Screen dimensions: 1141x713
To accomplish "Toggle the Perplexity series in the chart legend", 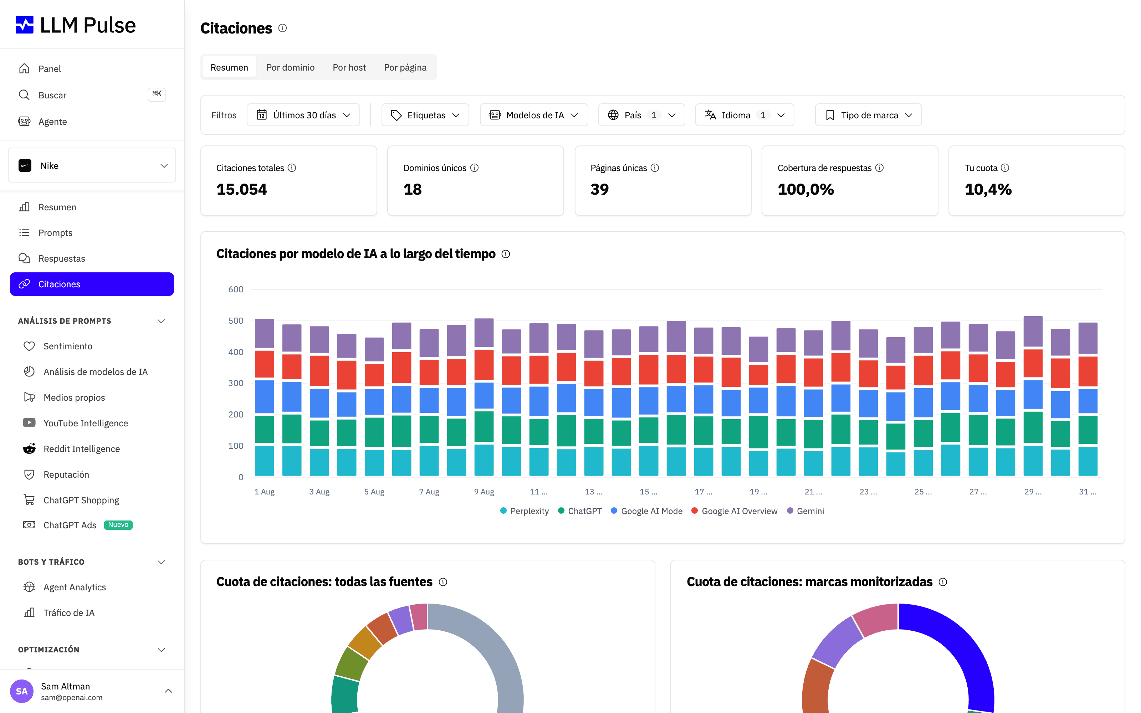I will pyautogui.click(x=524, y=511).
